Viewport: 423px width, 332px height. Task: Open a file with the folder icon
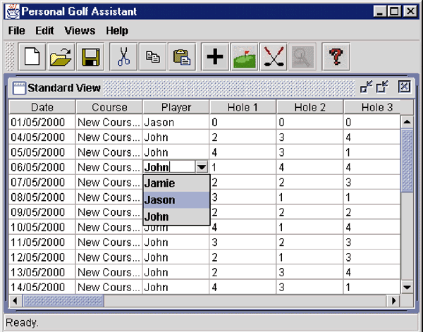coord(60,57)
